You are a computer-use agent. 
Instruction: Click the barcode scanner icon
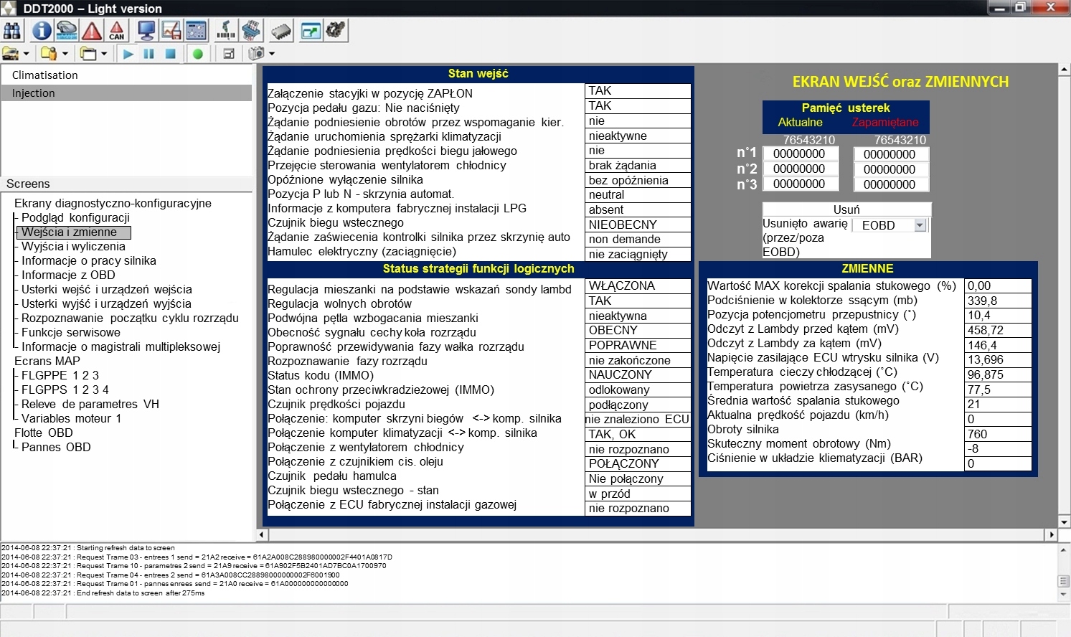[x=226, y=31]
